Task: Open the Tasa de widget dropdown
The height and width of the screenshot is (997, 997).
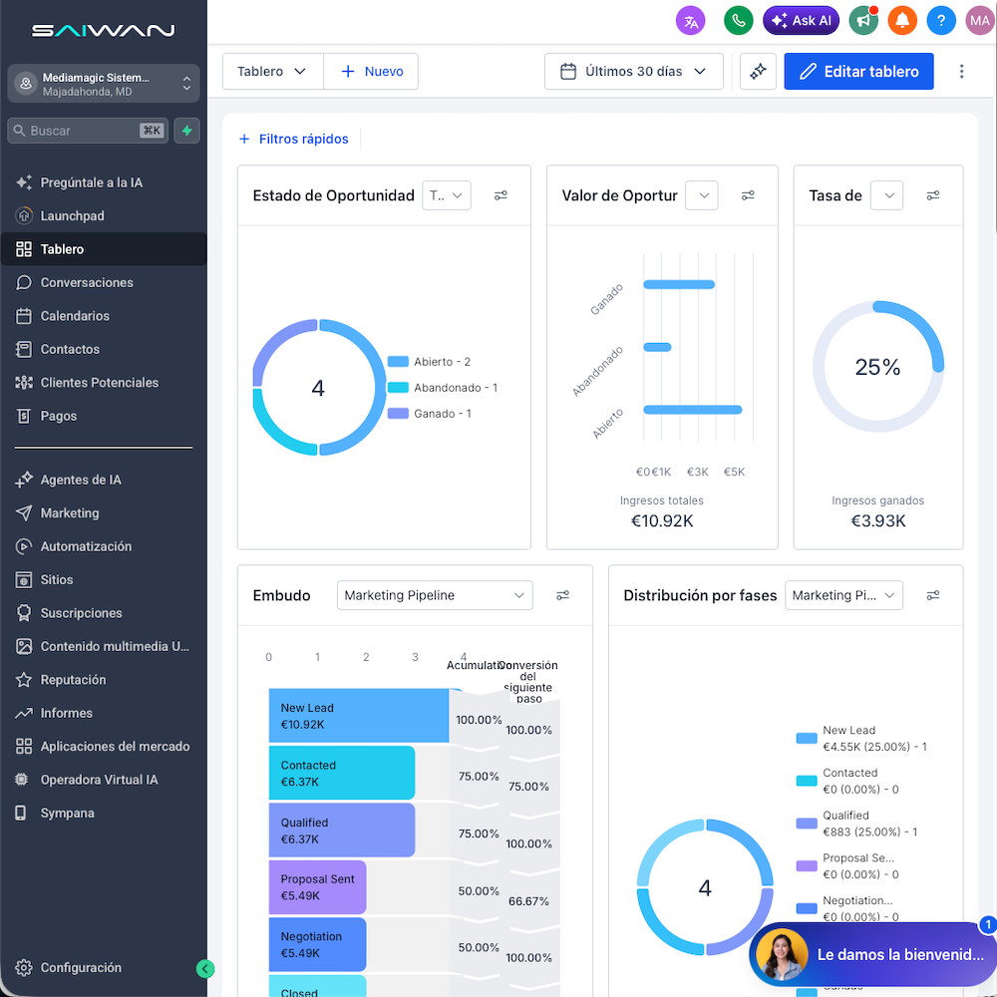Action: pyautogui.click(x=886, y=195)
